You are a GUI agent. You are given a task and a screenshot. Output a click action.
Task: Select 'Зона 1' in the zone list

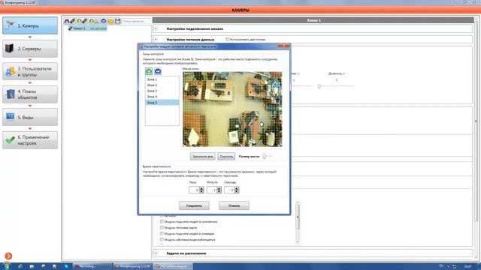(x=162, y=79)
